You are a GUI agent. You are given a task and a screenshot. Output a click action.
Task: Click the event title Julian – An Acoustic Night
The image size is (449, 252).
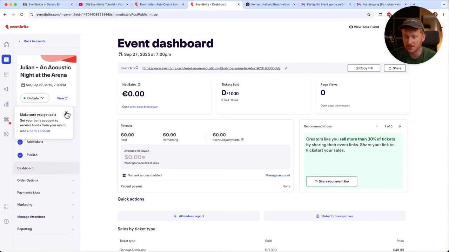pyautogui.click(x=46, y=71)
